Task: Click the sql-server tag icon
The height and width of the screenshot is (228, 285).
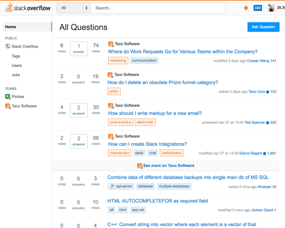Action: point(112,186)
